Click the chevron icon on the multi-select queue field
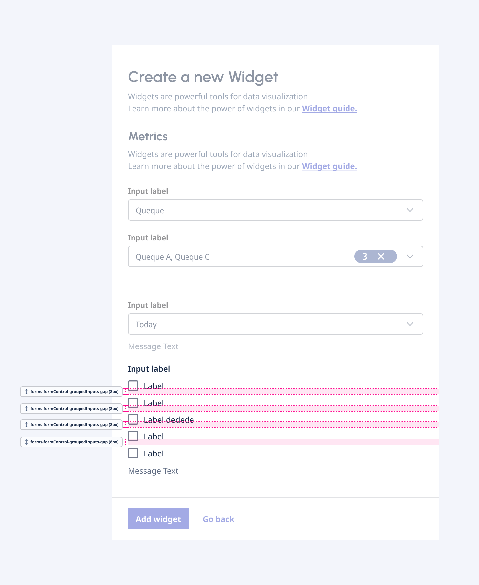The image size is (479, 585). coord(410,256)
